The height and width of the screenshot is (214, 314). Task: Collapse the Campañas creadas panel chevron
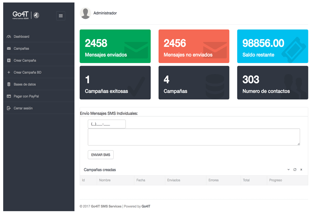pyautogui.click(x=288, y=170)
